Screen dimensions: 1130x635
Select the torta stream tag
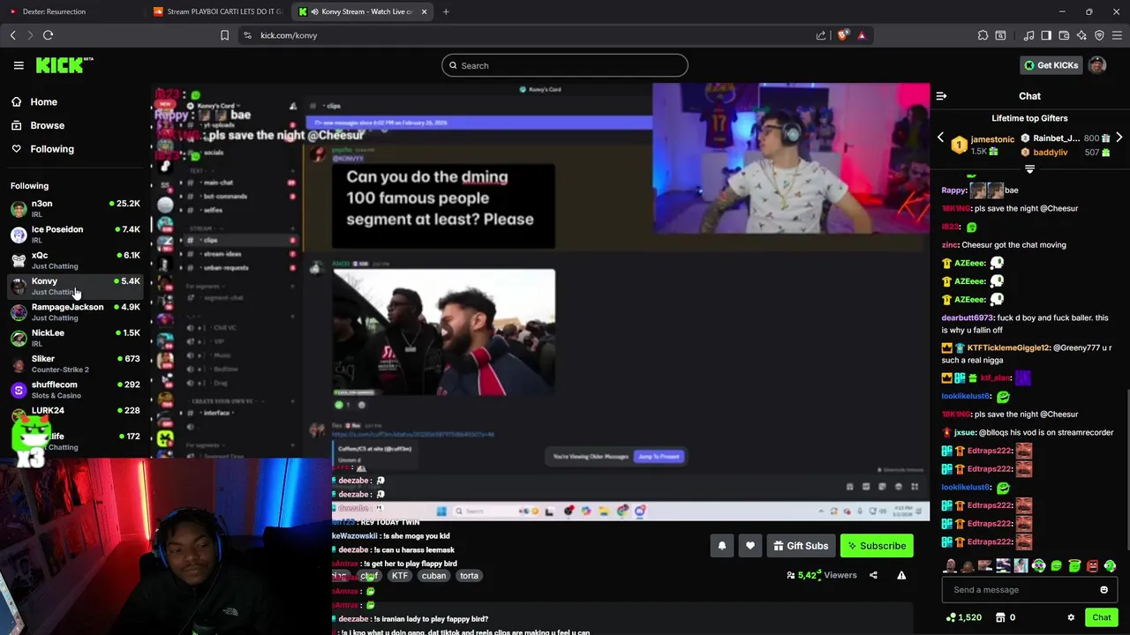(469, 576)
